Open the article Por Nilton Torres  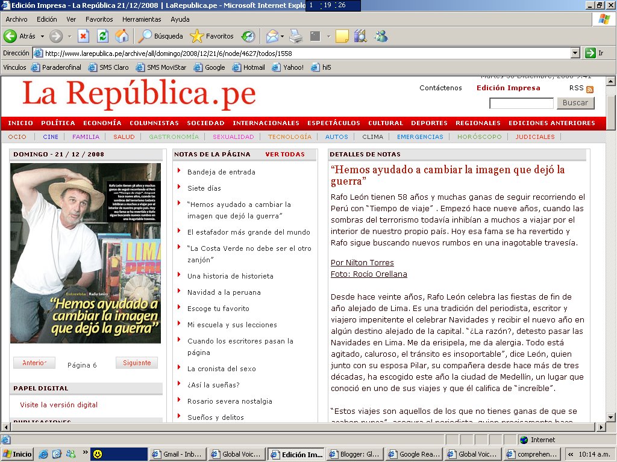[x=362, y=262]
